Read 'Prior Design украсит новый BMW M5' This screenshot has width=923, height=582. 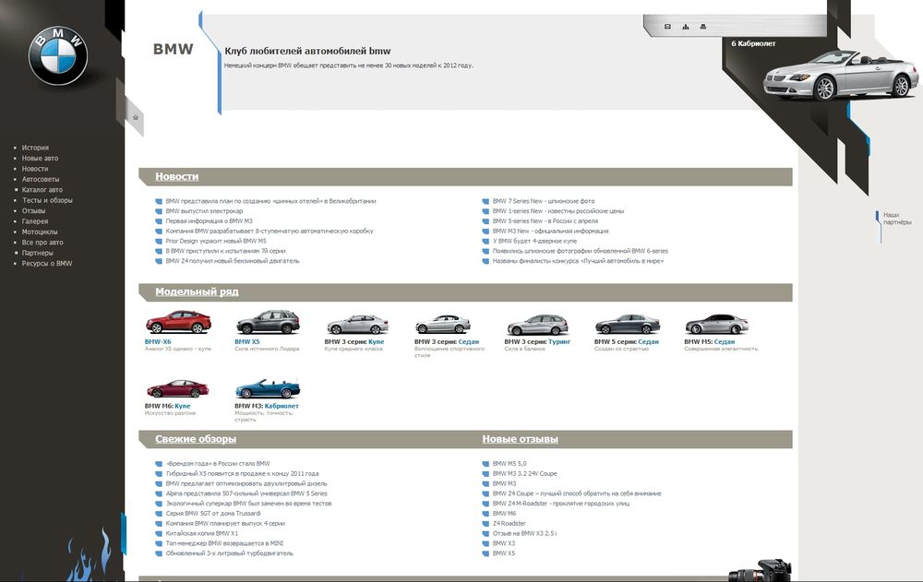tap(215, 242)
